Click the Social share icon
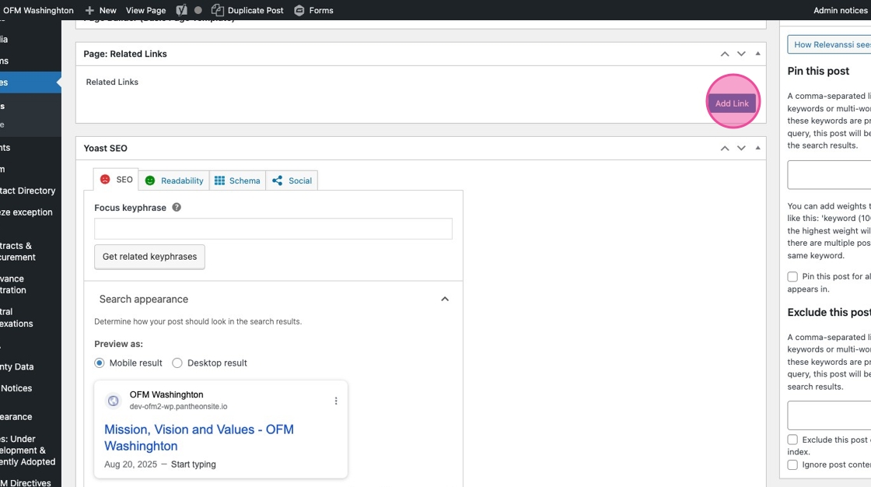This screenshot has width=871, height=487. [x=277, y=180]
